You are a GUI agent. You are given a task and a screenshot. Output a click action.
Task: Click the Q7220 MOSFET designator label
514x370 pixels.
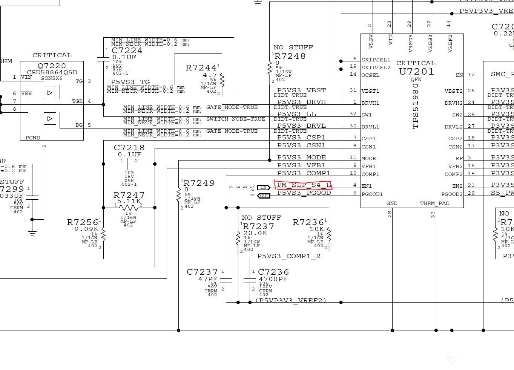52,66
